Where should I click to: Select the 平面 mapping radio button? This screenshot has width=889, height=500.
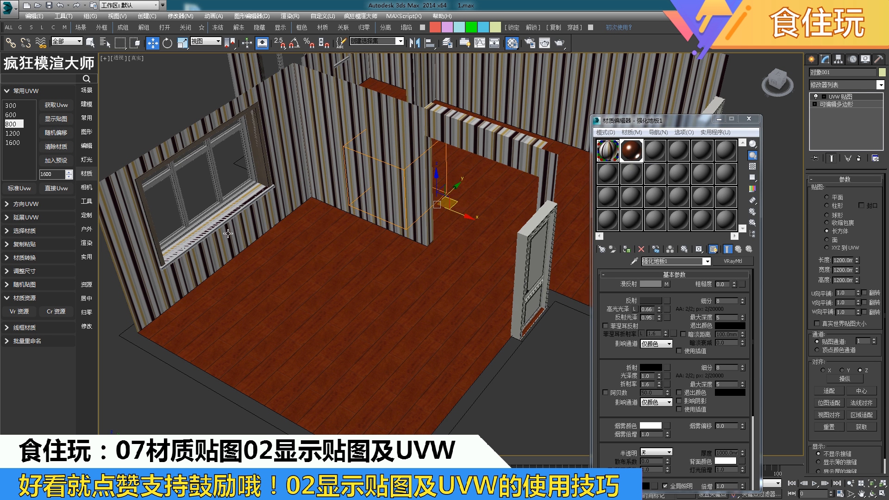[x=826, y=197]
